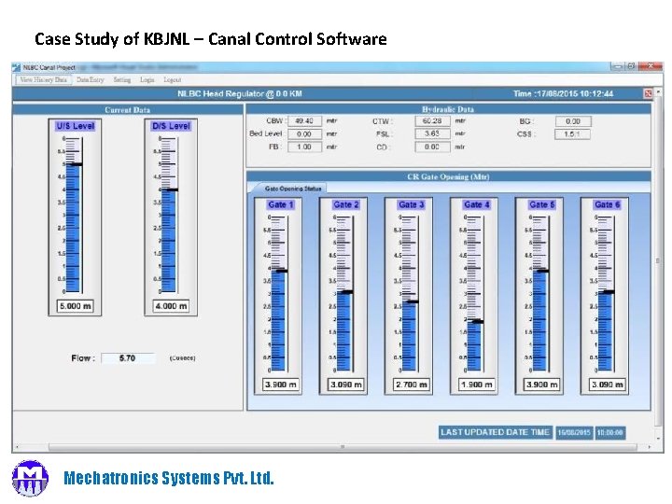Viewport: 672px width, 504px height.
Task: Click the Gate 4 opening gauge
Action: 474,294
